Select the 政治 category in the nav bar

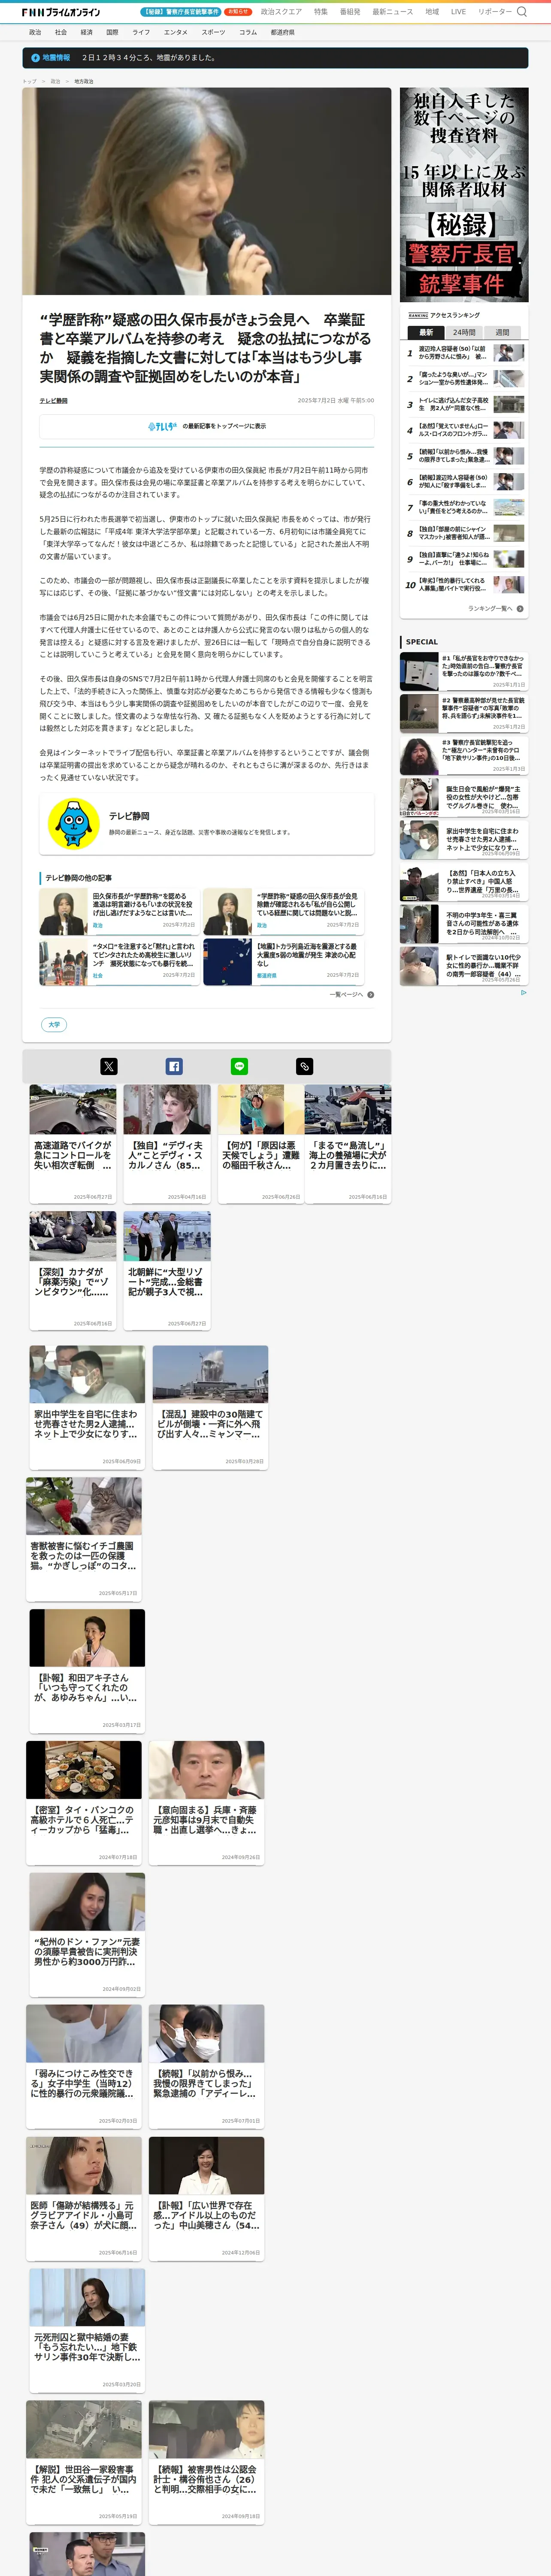coord(35,32)
